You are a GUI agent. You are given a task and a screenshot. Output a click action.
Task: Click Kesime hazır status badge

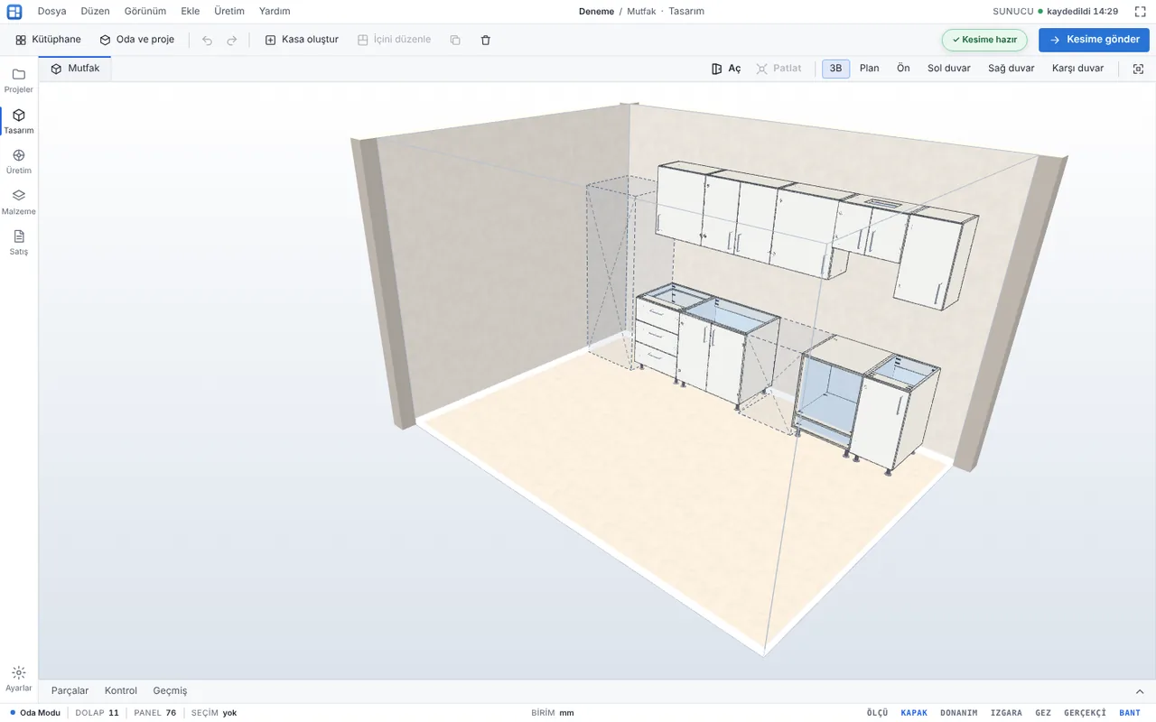[x=984, y=40]
